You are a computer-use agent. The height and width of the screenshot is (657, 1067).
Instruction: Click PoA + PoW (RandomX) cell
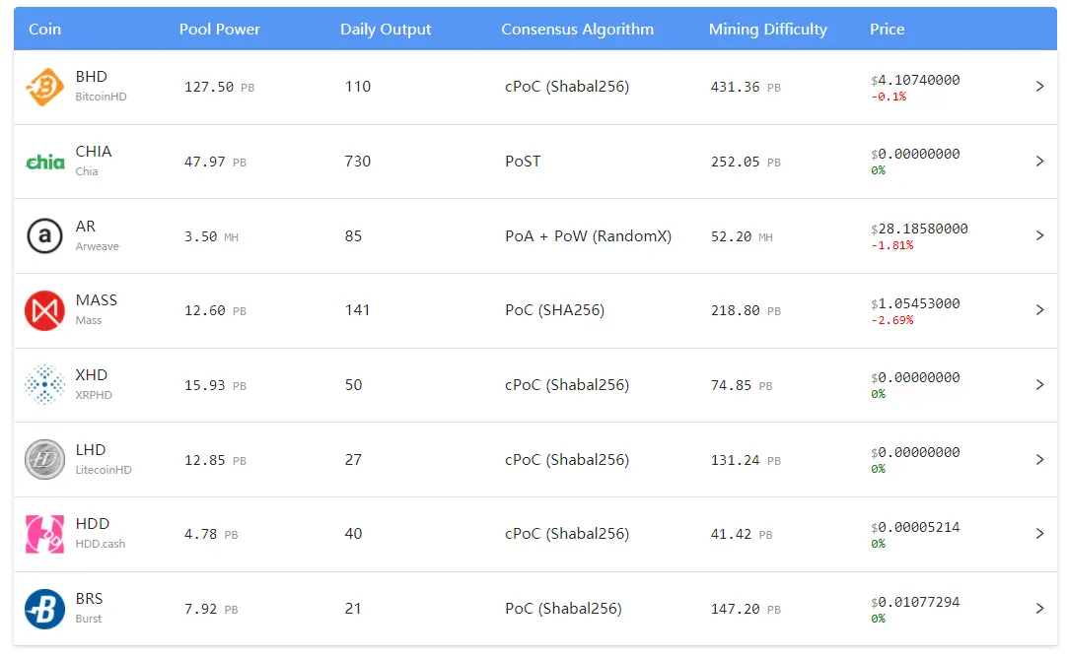(x=588, y=236)
